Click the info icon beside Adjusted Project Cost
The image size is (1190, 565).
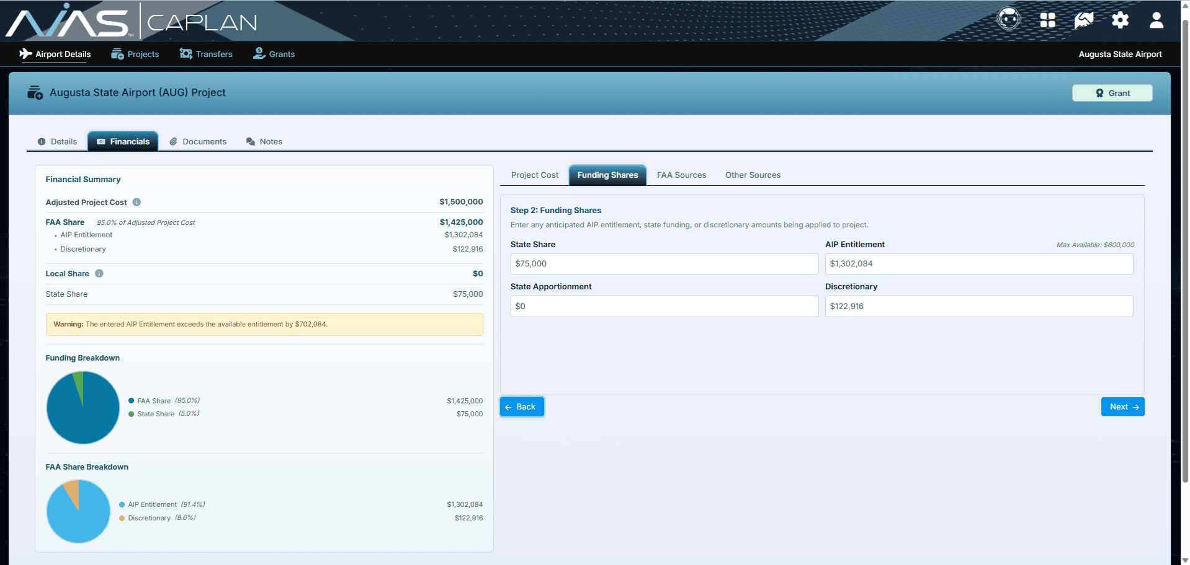[136, 202]
